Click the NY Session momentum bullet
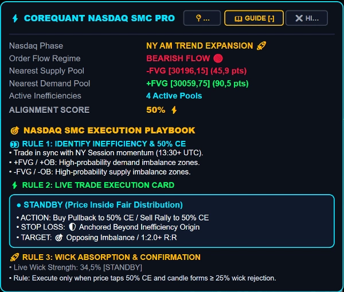The width and height of the screenshot is (344, 292). (x=106, y=153)
